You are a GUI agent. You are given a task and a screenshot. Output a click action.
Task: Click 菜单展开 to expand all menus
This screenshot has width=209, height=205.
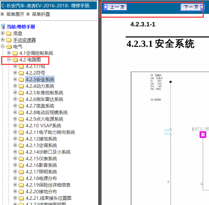click(x=15, y=14)
